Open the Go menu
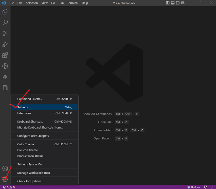Image resolution: width=216 pixels, height=189 pixels. [x=53, y=3]
